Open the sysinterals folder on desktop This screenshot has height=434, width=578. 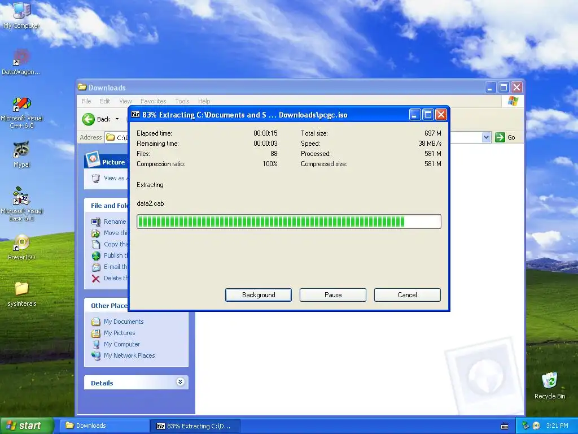(22, 294)
